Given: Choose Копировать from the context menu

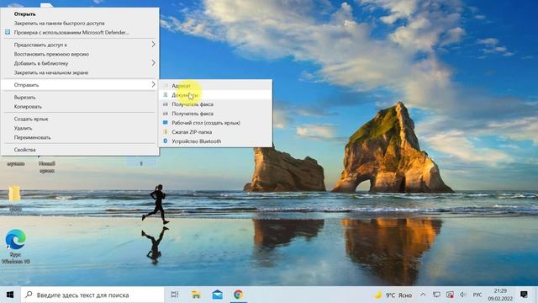Looking at the screenshot, I should coord(28,107).
